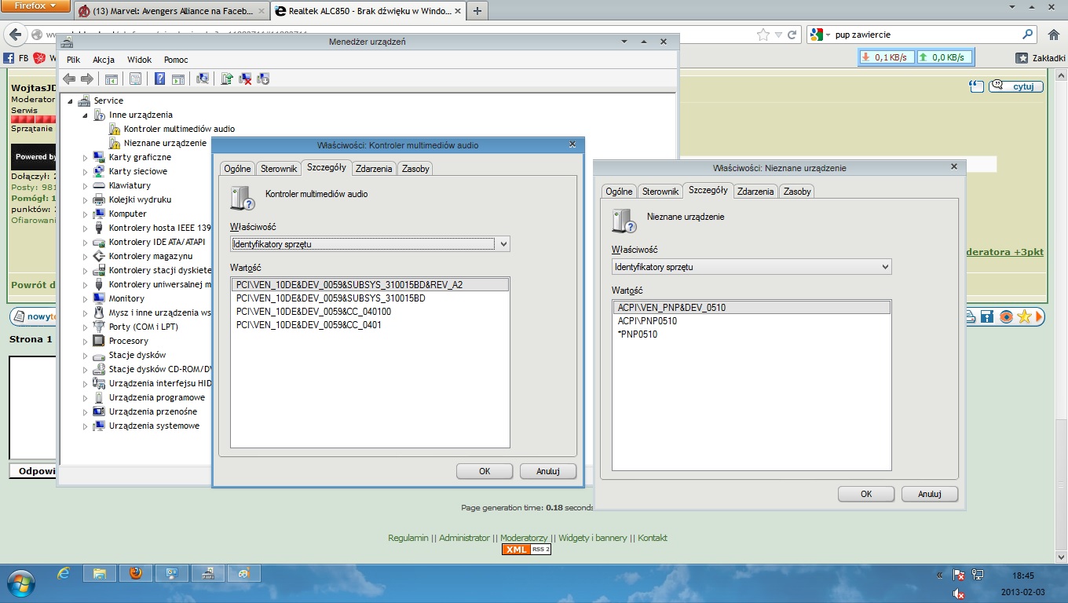Click the Uninstall device red X icon
The width and height of the screenshot is (1068, 603).
(x=245, y=79)
